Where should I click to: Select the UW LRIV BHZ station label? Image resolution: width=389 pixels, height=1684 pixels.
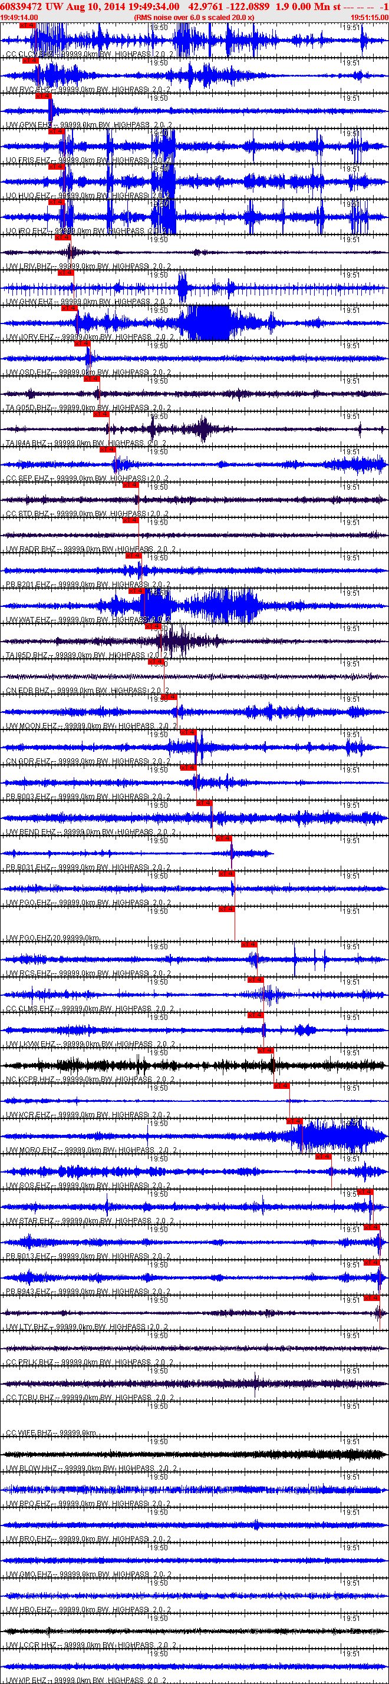tap(88, 266)
